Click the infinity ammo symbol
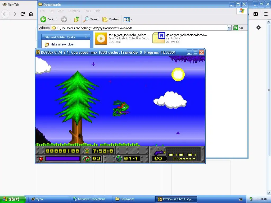This screenshot has height=203, width=271. (158, 159)
